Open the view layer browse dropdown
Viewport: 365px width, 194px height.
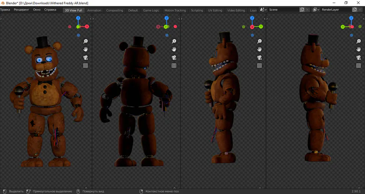pyautogui.click(x=316, y=10)
